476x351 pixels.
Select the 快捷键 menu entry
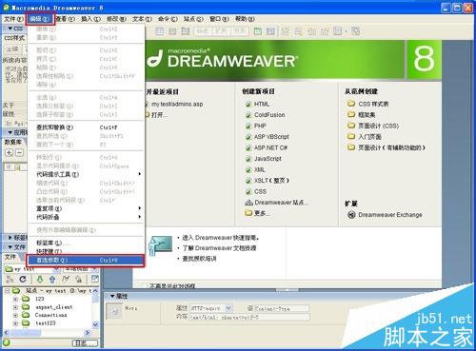pos(86,251)
